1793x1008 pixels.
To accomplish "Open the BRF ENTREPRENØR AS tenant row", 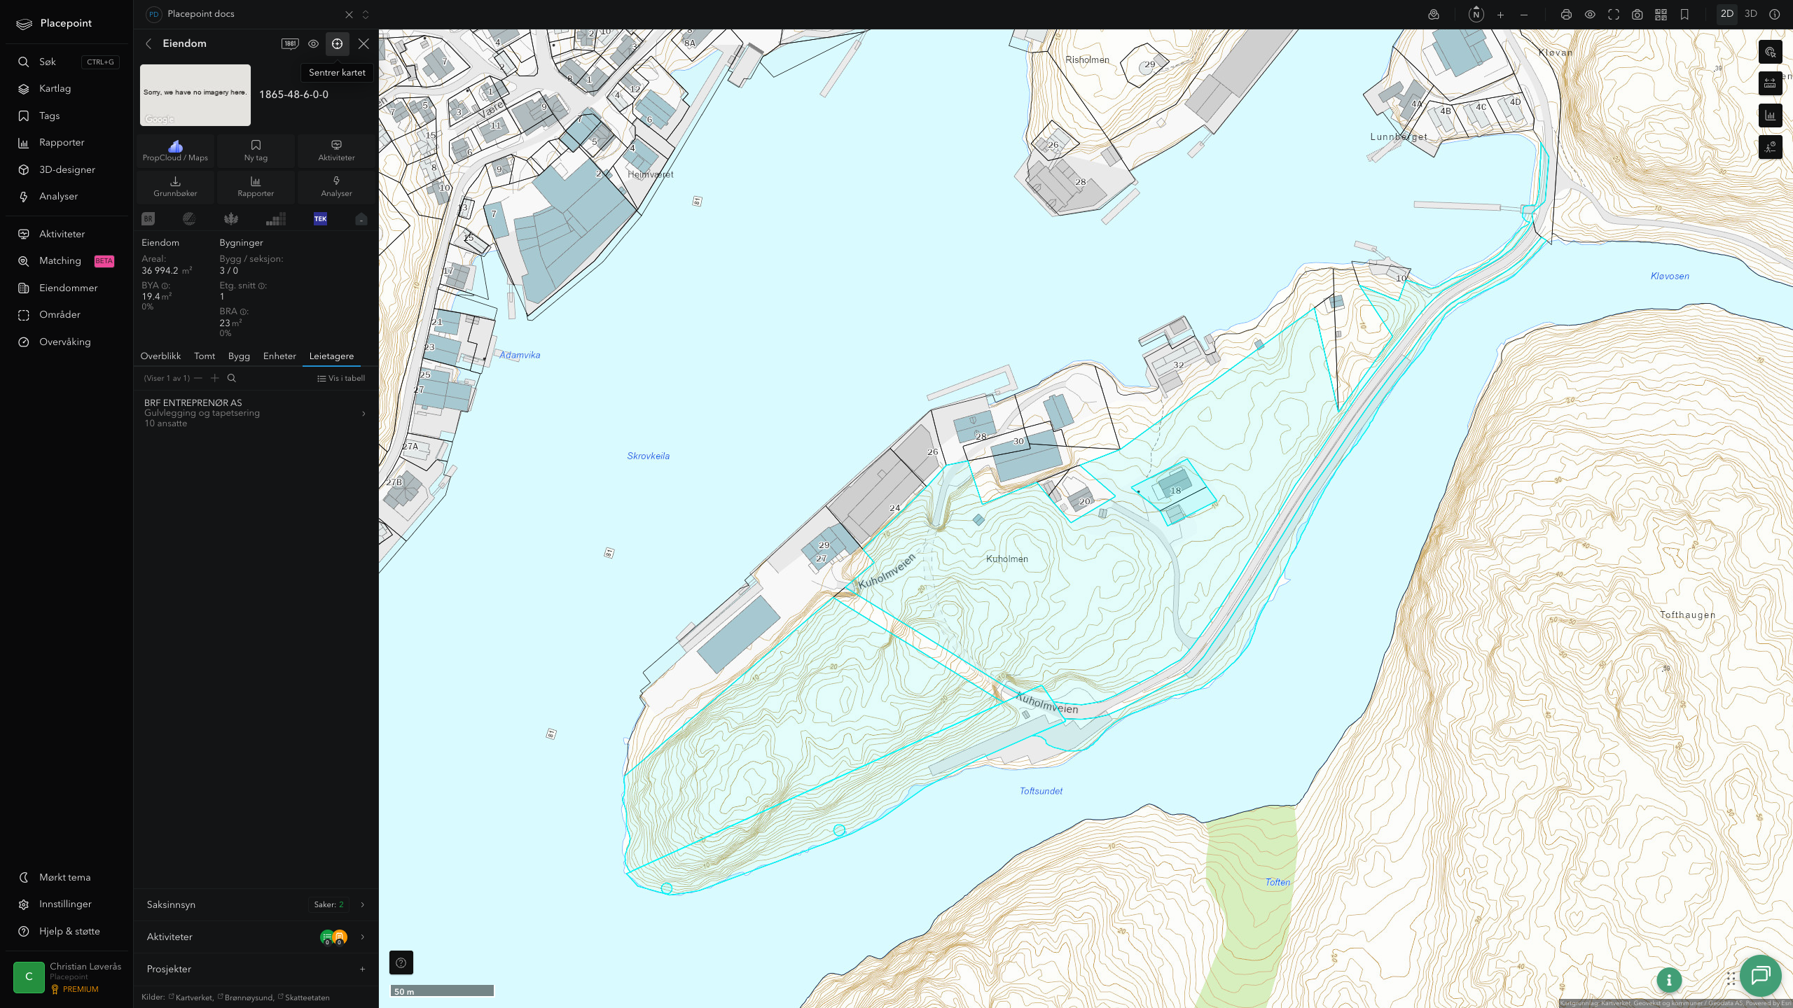I will click(256, 413).
